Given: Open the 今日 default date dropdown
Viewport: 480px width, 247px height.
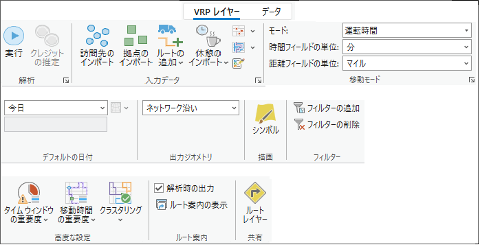Looking at the screenshot, I should pyautogui.click(x=56, y=108).
